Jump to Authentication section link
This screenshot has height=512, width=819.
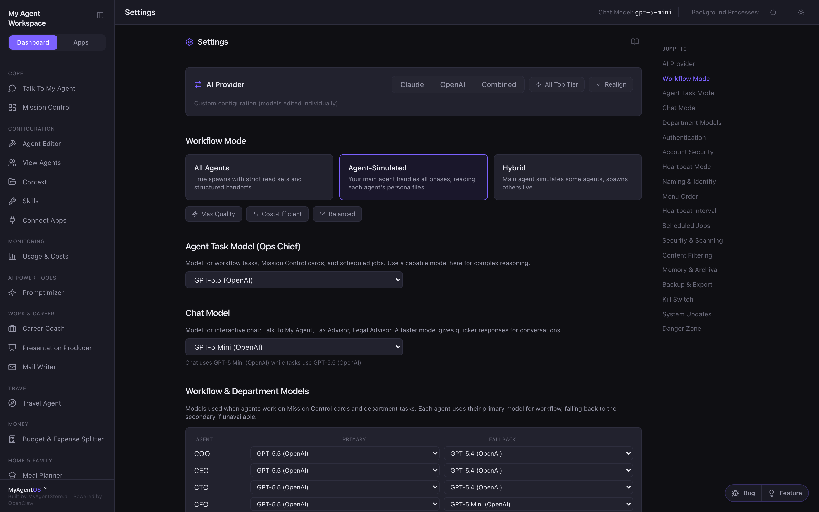coord(684,137)
